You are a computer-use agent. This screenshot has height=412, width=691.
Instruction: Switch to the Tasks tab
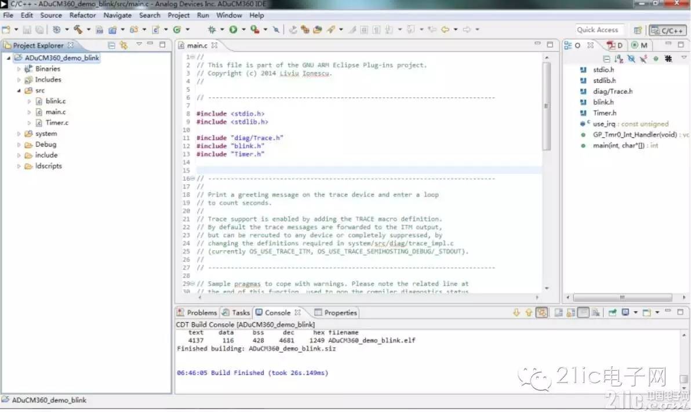click(236, 312)
